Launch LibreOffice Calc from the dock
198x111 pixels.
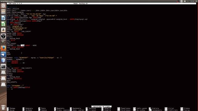point(3,24)
